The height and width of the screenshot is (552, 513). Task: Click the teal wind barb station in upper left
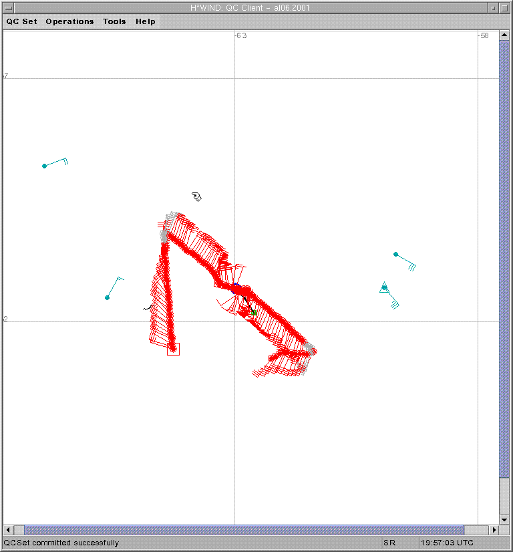tap(45, 166)
